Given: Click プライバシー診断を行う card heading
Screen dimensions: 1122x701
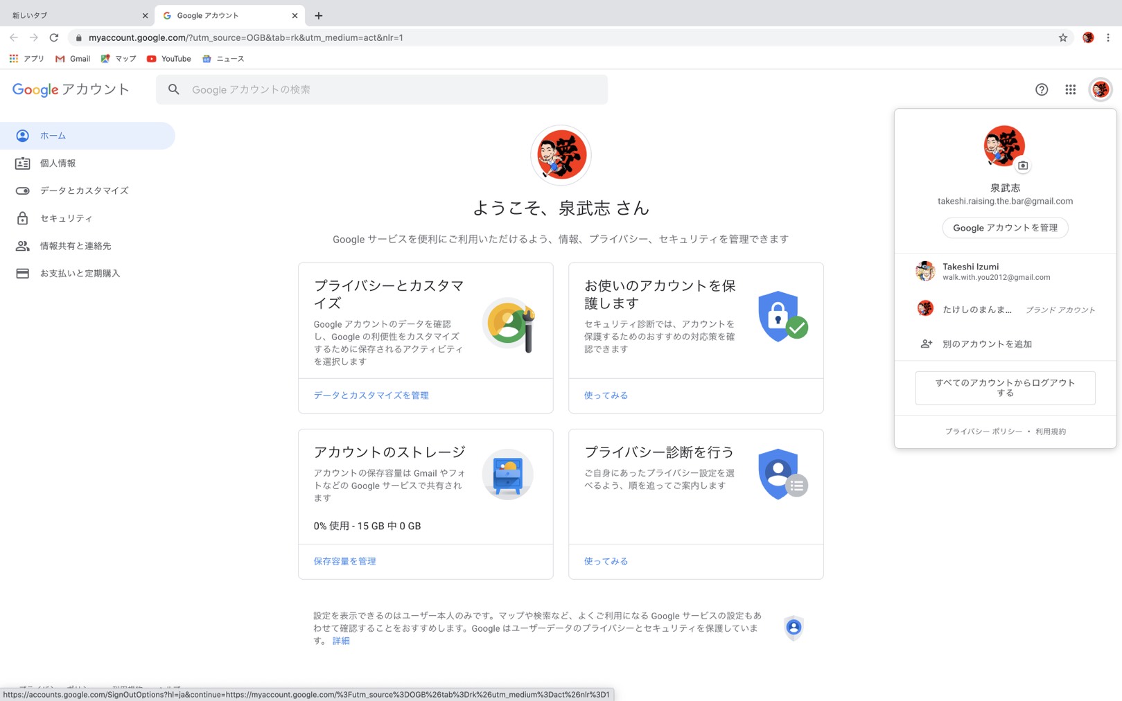Looking at the screenshot, I should [x=659, y=452].
